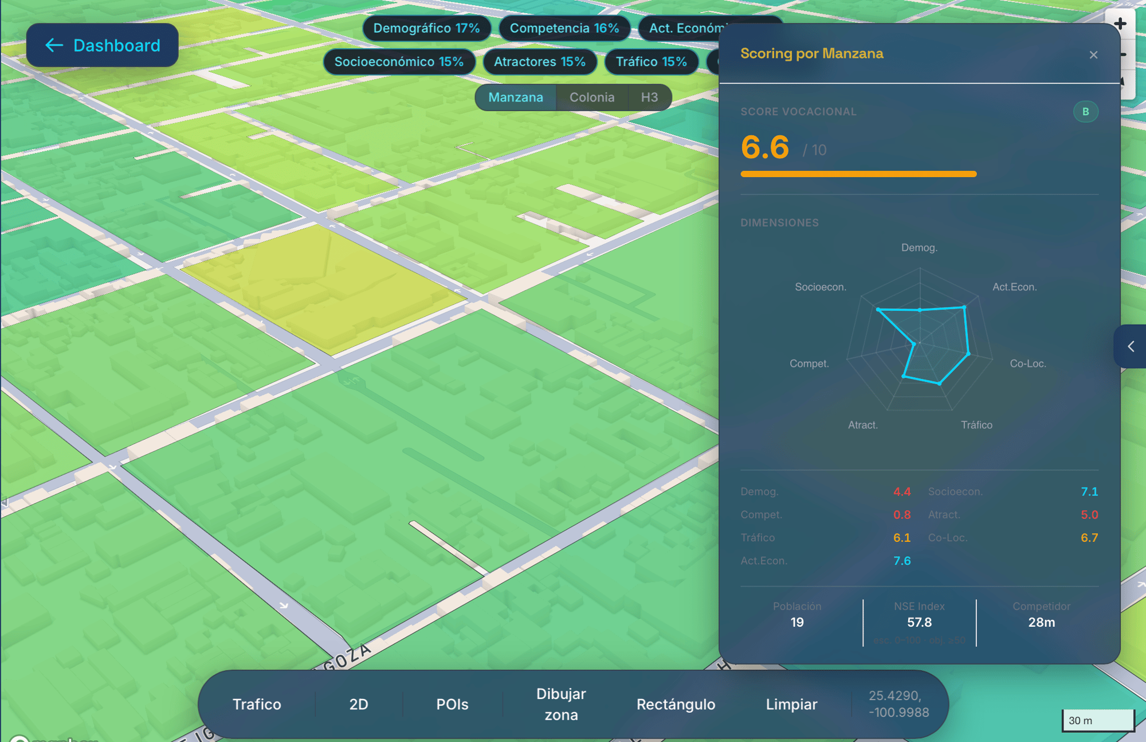Toggle the Trafico layer
The height and width of the screenshot is (742, 1146).
pos(257,704)
